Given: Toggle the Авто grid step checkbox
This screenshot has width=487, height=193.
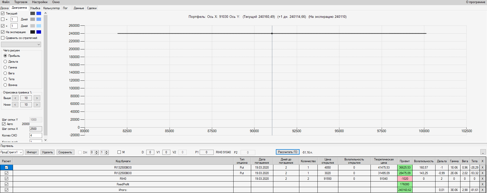Looking at the screenshot, I should tap(4, 124).
